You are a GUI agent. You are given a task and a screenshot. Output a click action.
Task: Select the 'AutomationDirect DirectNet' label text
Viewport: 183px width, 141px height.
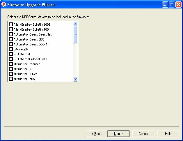(33, 34)
